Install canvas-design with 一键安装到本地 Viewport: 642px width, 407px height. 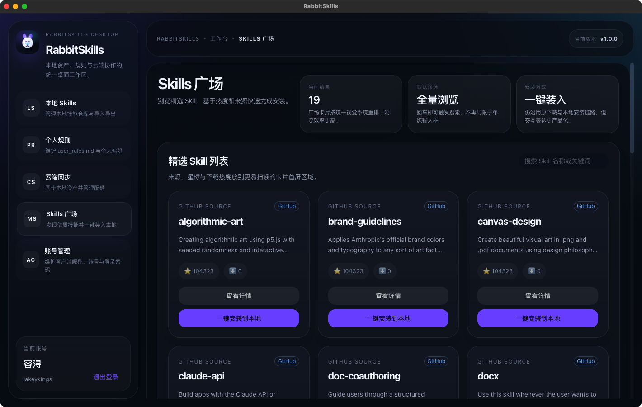click(x=538, y=318)
